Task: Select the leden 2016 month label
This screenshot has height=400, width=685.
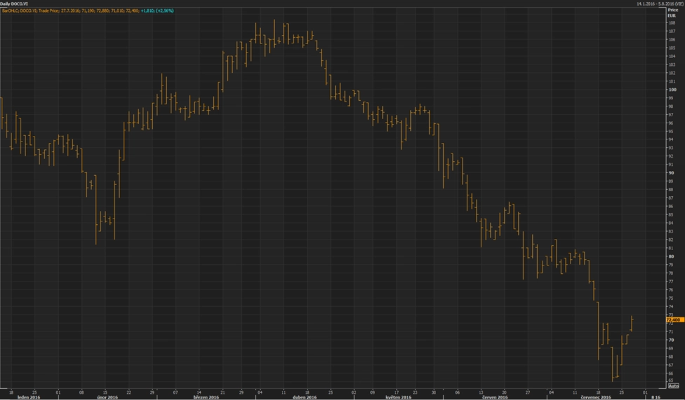Action: click(x=28, y=397)
